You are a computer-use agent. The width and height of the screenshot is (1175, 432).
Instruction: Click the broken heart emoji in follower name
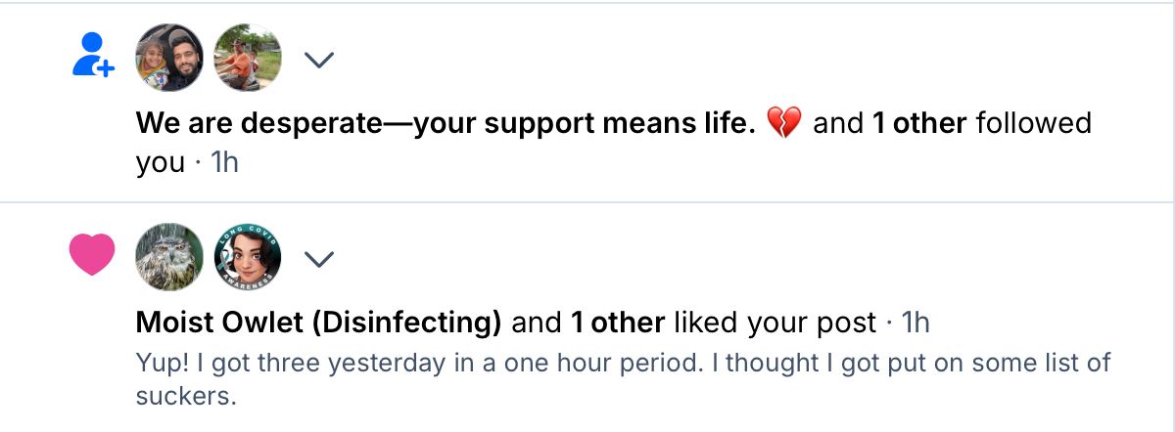click(783, 124)
